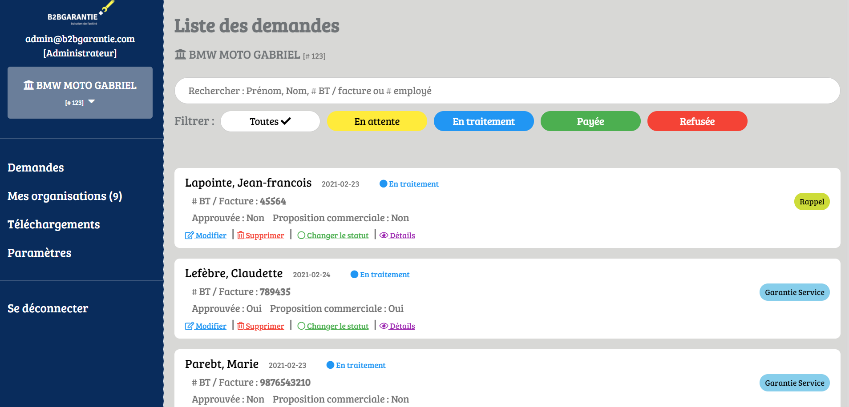Filter by En traitement status
The image size is (849, 407).
[x=484, y=121]
